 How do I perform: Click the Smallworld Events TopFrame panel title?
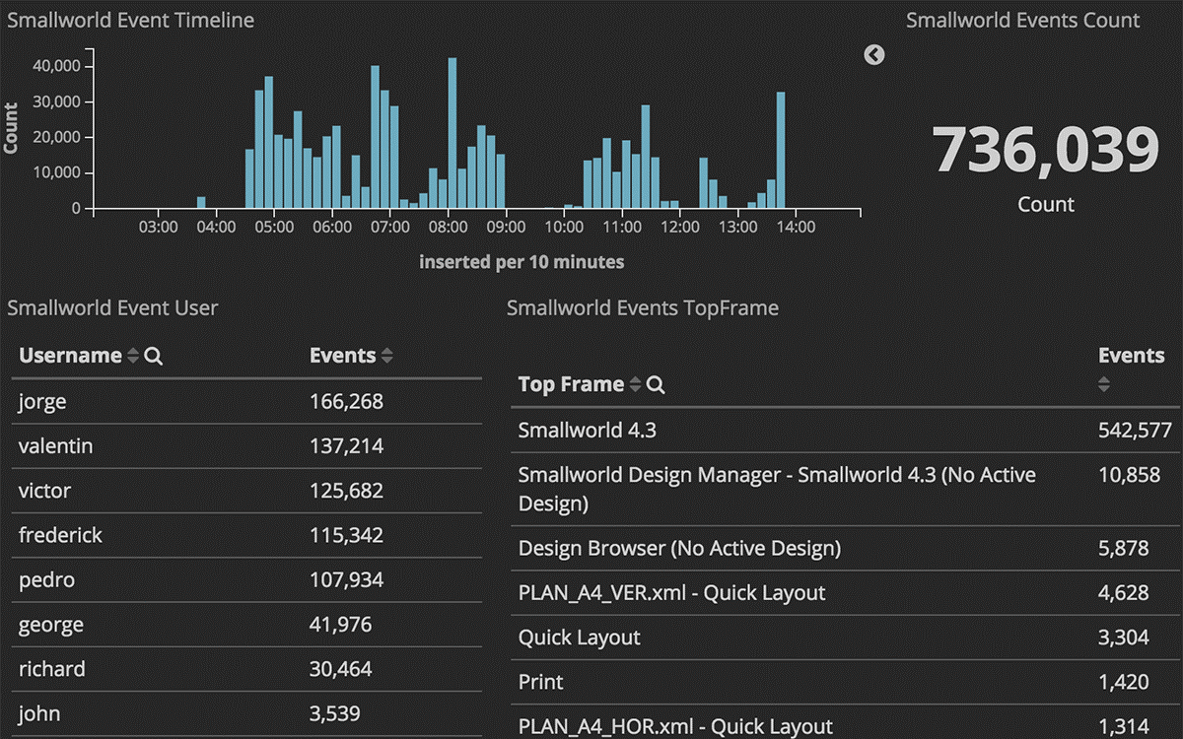(x=643, y=308)
